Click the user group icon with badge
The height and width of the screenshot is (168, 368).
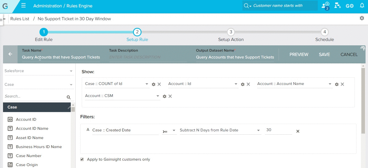click(325, 6)
